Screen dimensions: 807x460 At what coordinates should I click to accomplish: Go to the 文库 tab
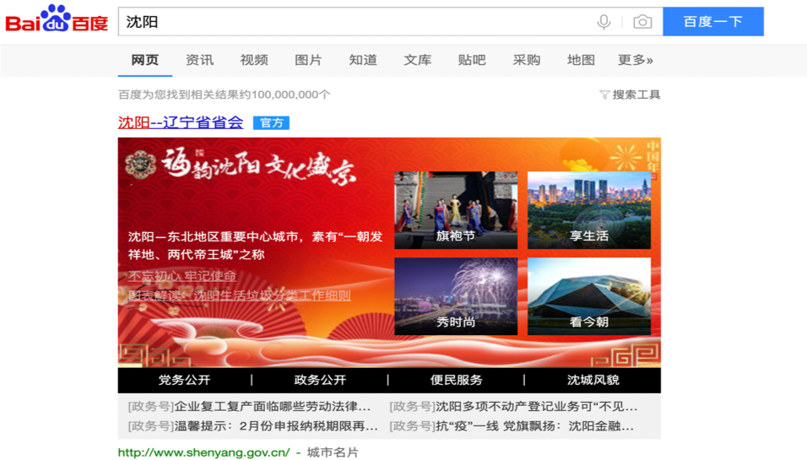[x=417, y=60]
